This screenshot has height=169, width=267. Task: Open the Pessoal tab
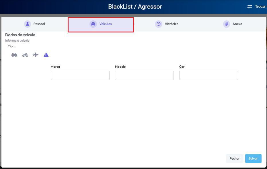pyautogui.click(x=35, y=24)
